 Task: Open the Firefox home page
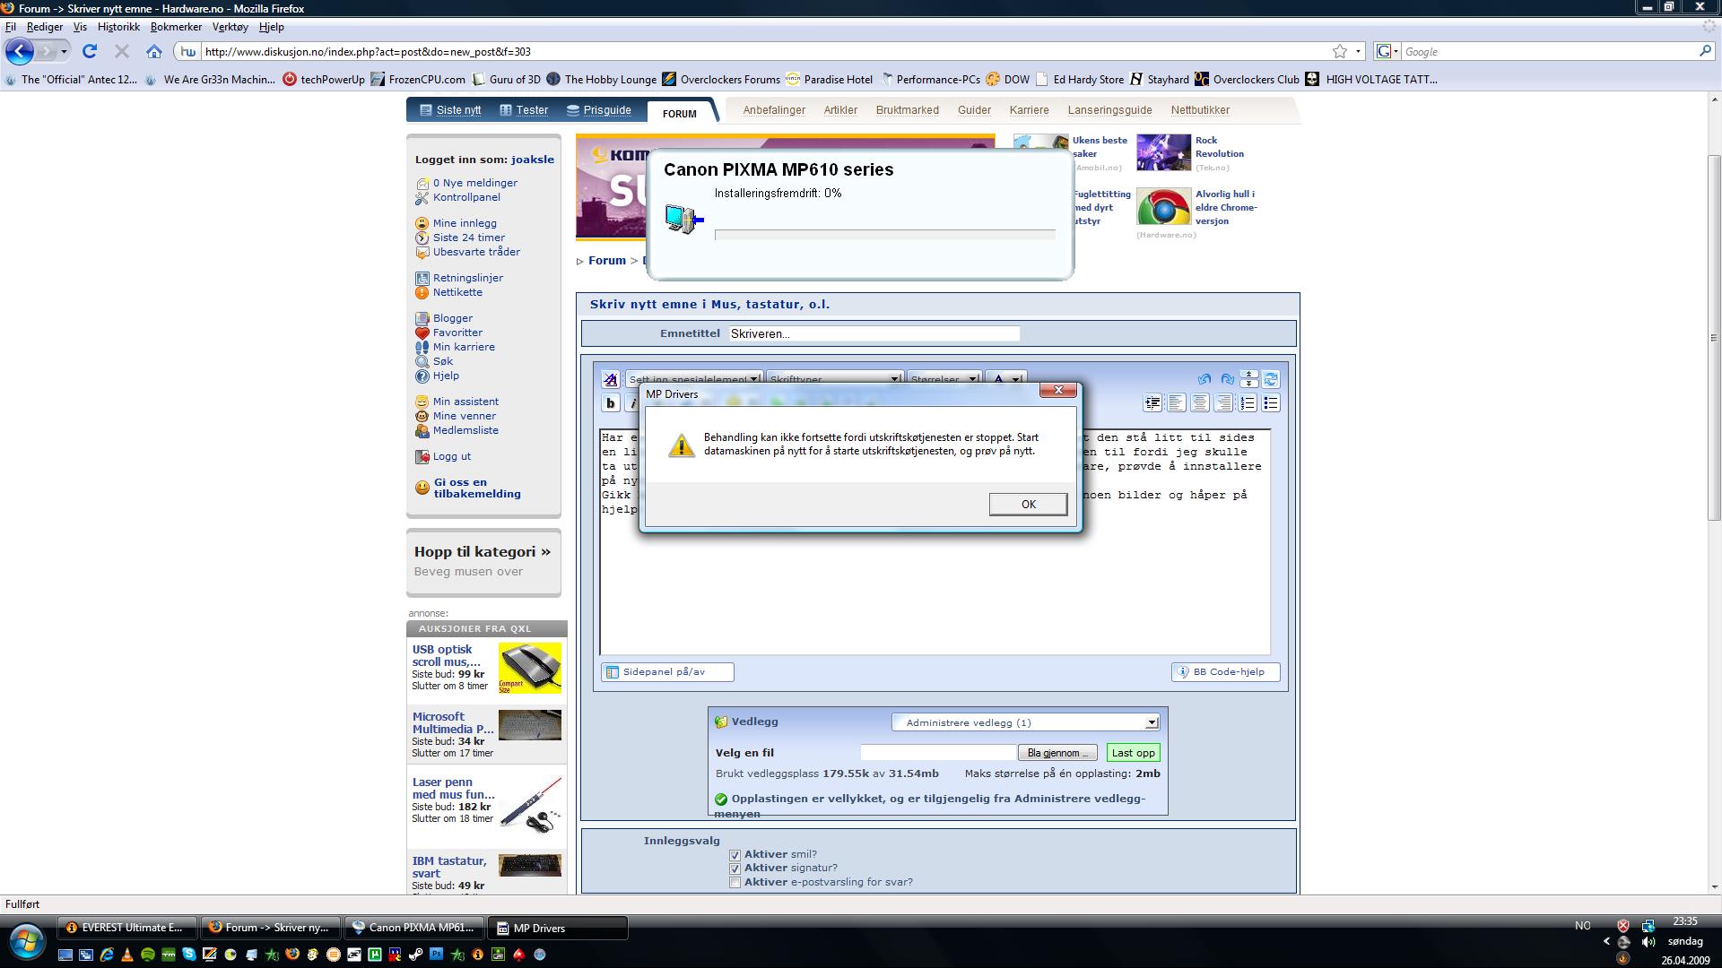(154, 51)
